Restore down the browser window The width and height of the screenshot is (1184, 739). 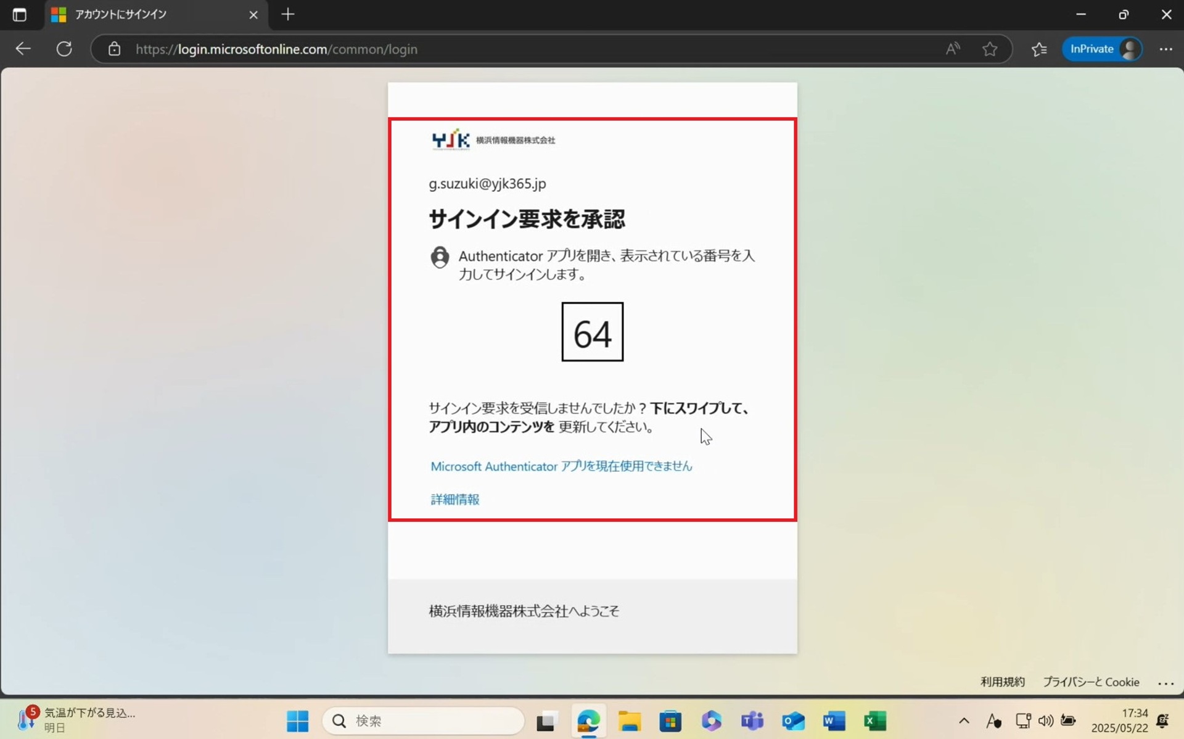pos(1124,14)
